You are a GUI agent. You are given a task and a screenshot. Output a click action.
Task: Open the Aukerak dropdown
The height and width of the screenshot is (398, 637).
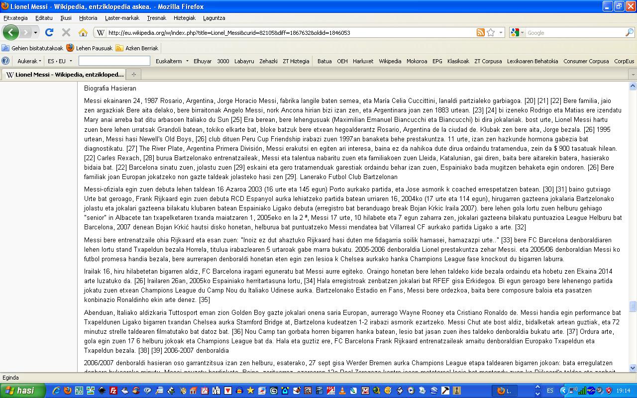point(29,61)
